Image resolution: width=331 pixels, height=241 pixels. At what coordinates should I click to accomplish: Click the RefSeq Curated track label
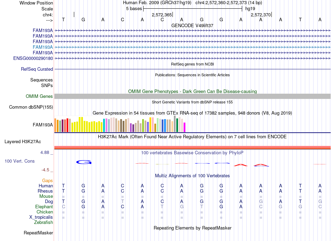(x=37, y=69)
